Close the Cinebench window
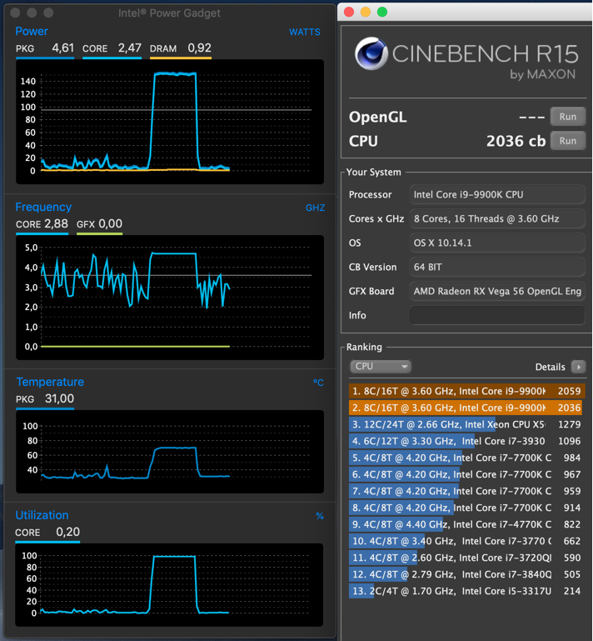This screenshot has width=593, height=641. point(349,12)
